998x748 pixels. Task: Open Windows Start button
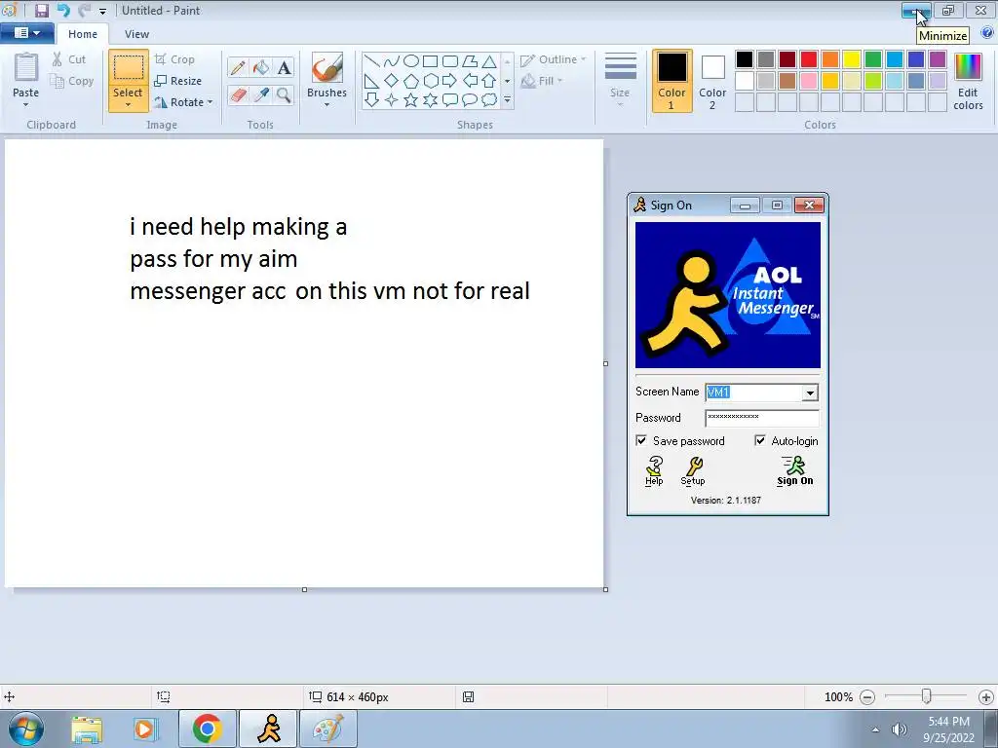click(26, 729)
